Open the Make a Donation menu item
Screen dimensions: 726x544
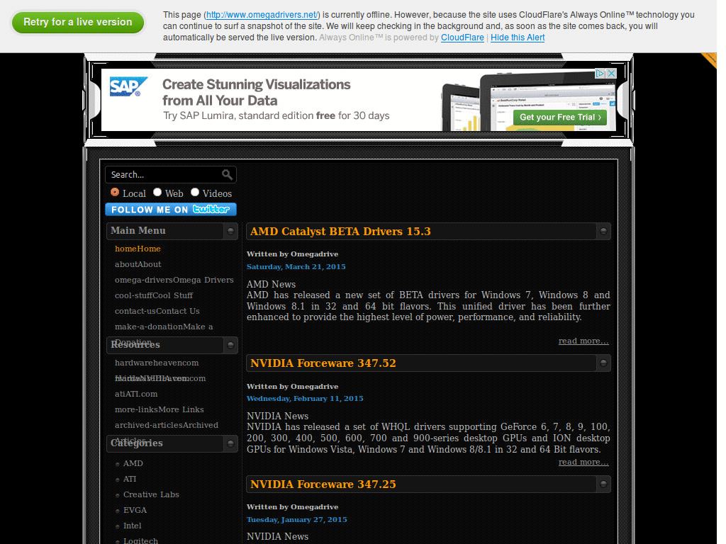[x=164, y=327]
